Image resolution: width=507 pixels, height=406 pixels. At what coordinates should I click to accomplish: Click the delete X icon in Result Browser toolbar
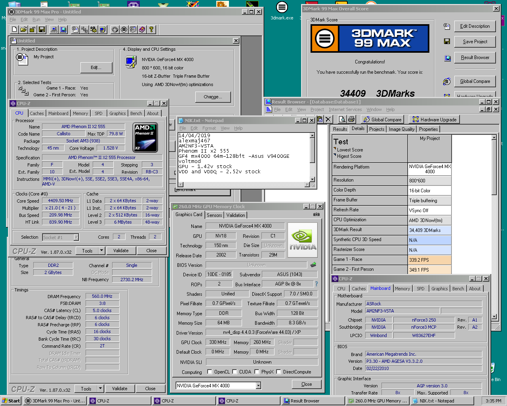pos(328,119)
